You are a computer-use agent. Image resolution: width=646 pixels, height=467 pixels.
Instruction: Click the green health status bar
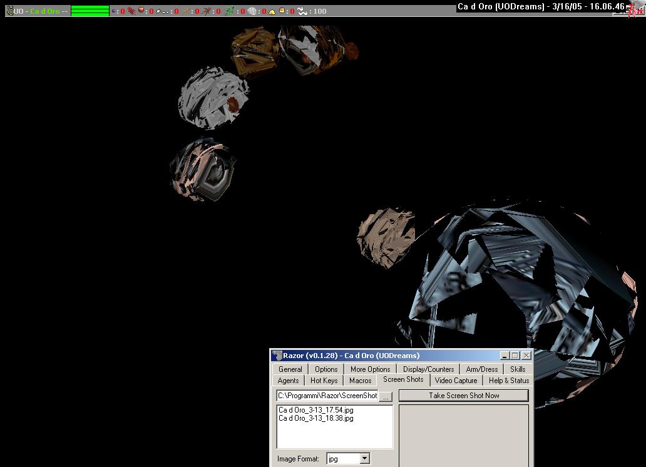pos(90,11)
